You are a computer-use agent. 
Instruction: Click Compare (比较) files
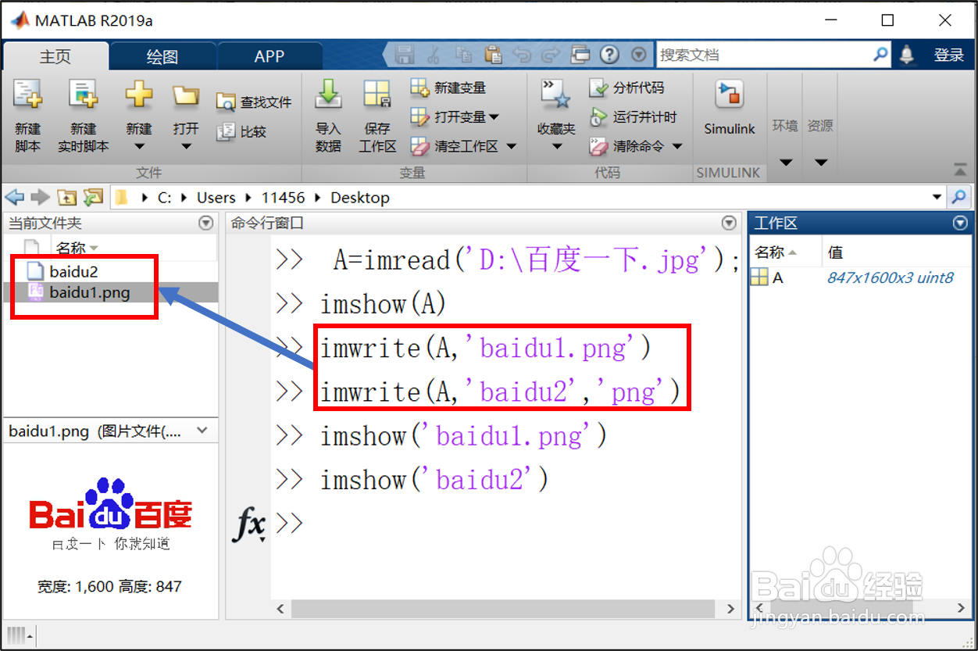(242, 131)
